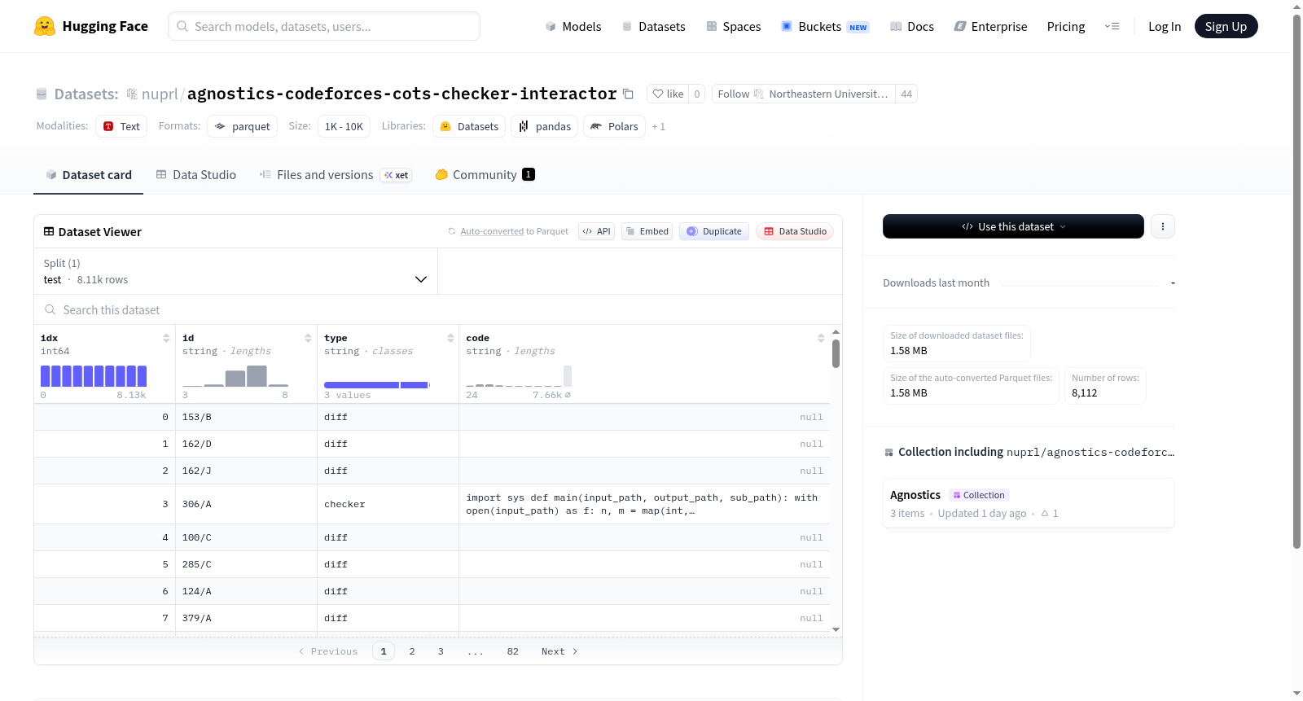Click the red Data Studio button
Image resolution: width=1303 pixels, height=701 pixels.
(795, 231)
